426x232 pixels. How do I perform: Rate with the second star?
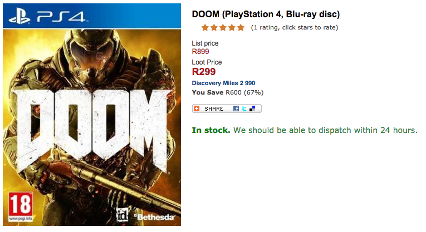pos(214,27)
